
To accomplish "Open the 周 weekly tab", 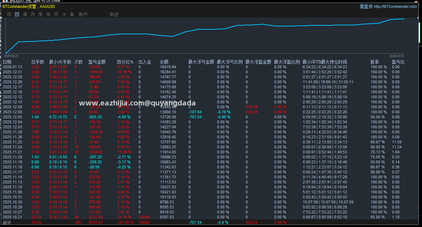I will pos(25,15).
